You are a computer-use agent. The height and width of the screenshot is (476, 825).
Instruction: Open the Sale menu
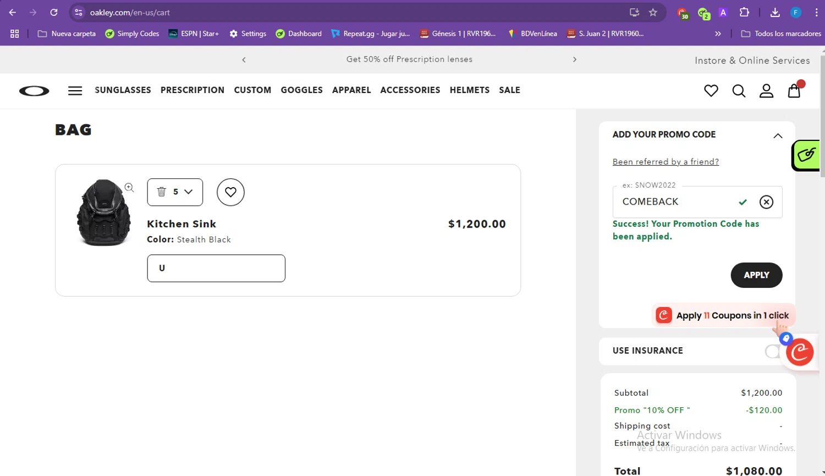coord(510,90)
